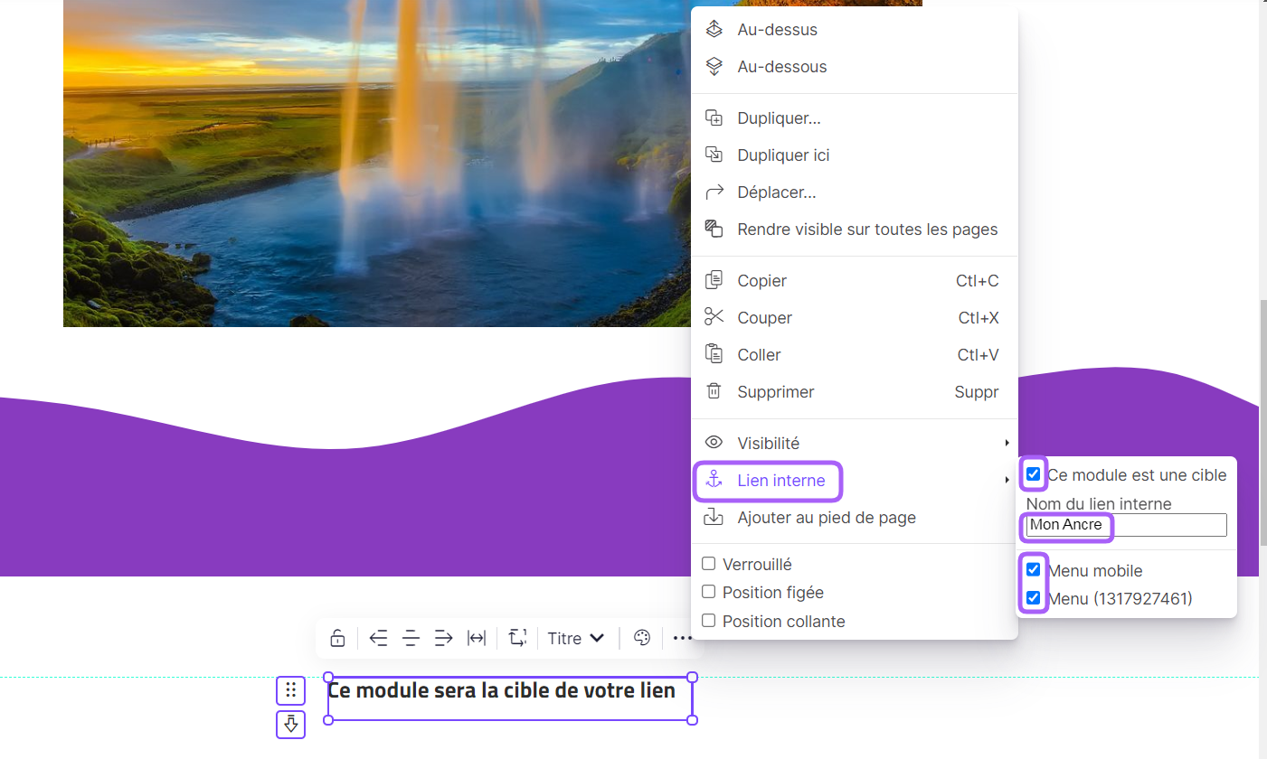Open the Lien interne menu item

coord(855,480)
